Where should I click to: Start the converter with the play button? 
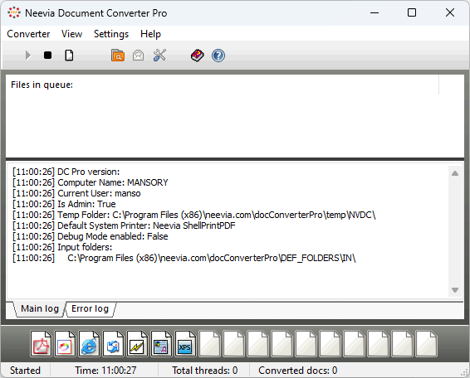coord(28,56)
